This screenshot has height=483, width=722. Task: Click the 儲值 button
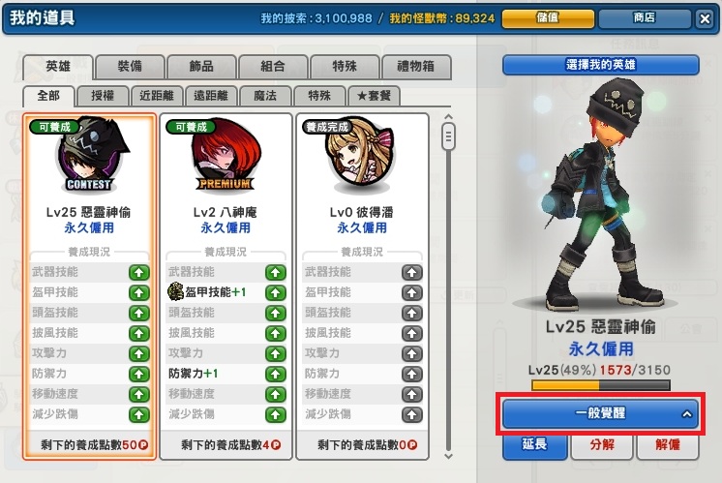[x=548, y=18]
